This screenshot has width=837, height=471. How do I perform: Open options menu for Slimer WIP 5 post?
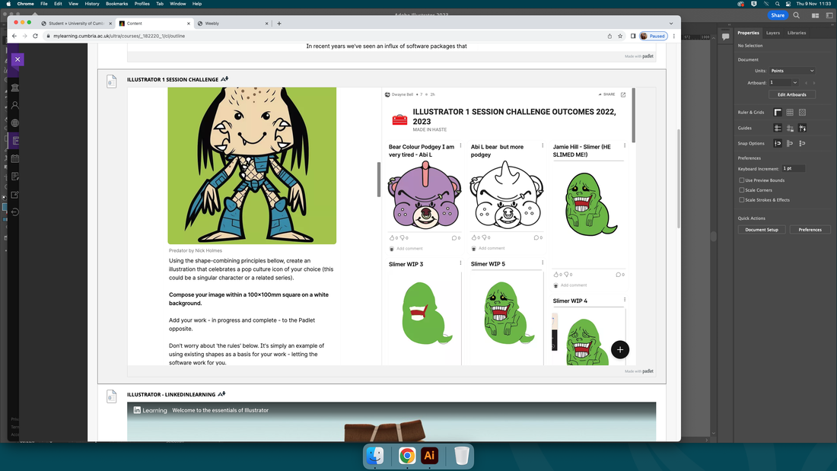tap(543, 263)
